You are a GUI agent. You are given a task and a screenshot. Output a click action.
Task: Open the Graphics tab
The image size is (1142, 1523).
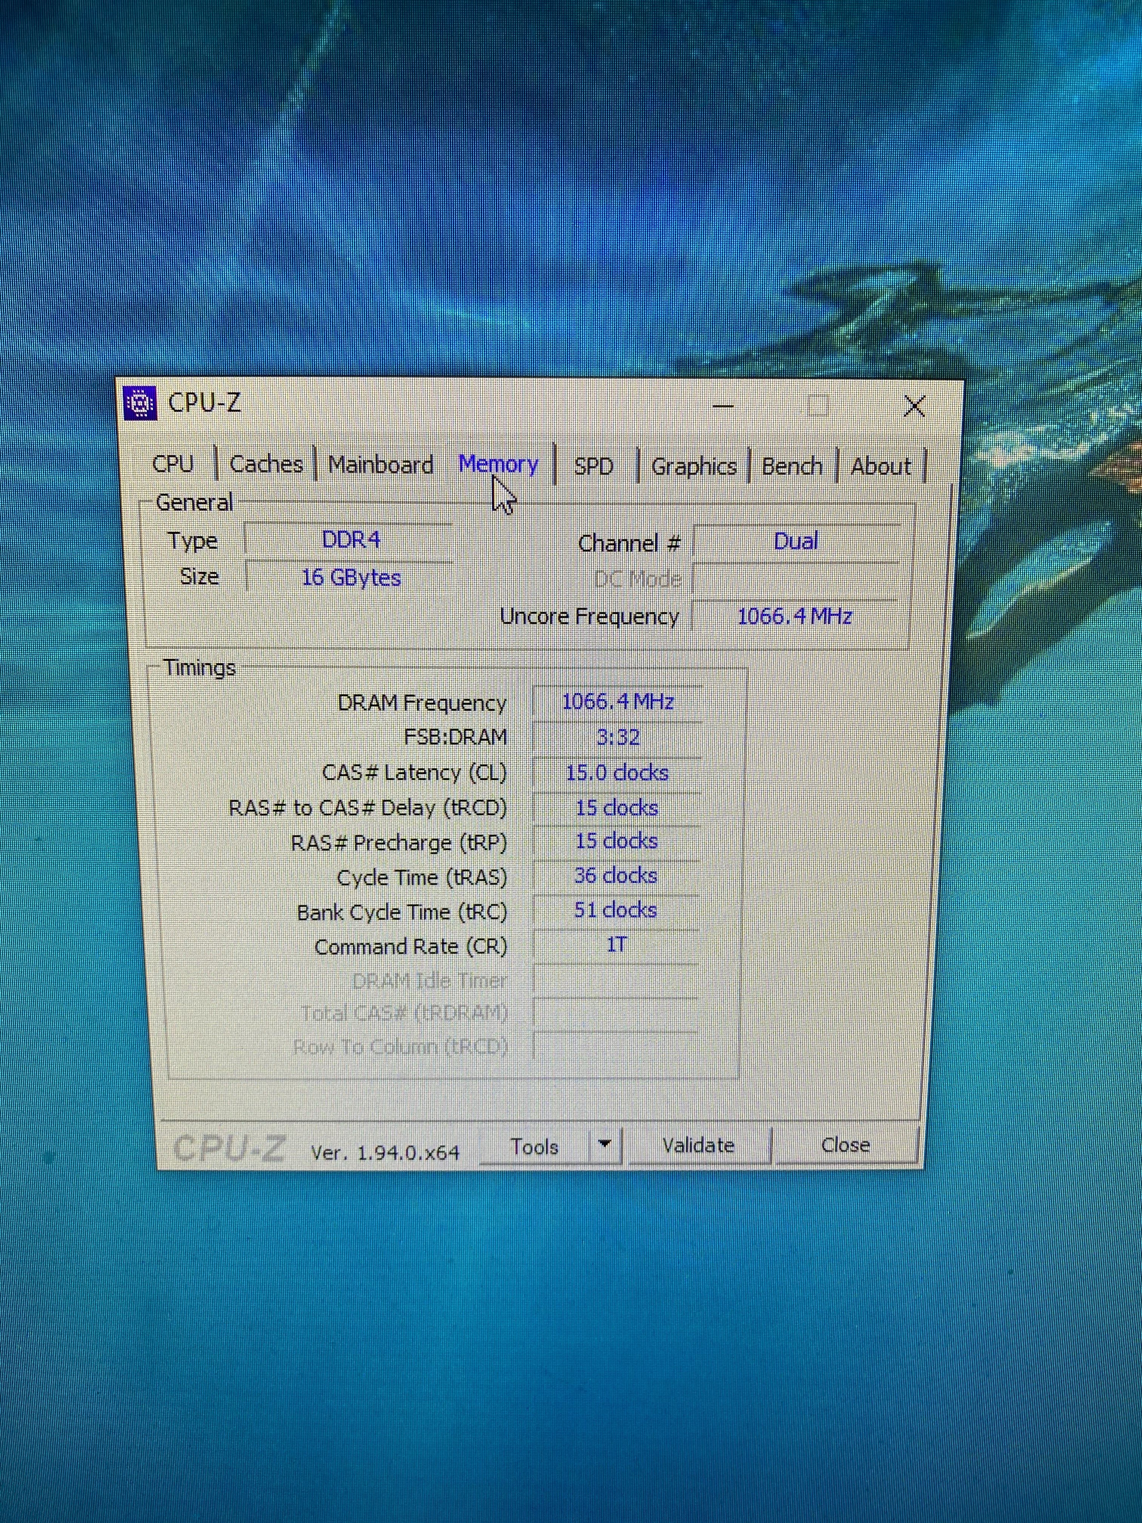[694, 467]
